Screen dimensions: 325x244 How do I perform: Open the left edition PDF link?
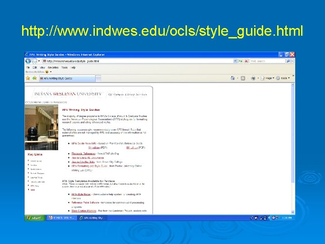[x=94, y=148]
